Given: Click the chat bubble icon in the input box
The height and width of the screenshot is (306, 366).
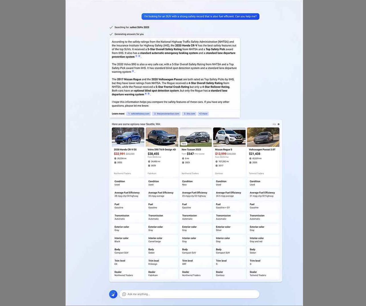Looking at the screenshot, I should click(124, 294).
